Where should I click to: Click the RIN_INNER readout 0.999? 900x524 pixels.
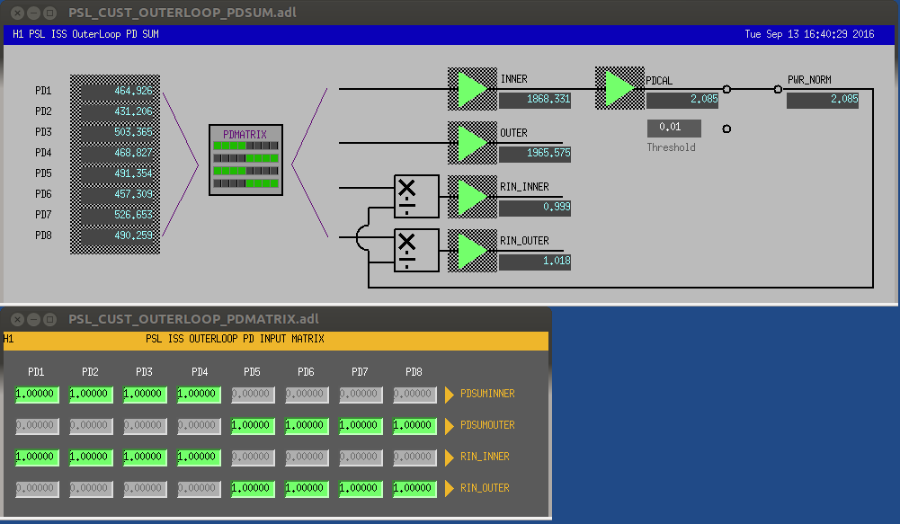(x=535, y=208)
